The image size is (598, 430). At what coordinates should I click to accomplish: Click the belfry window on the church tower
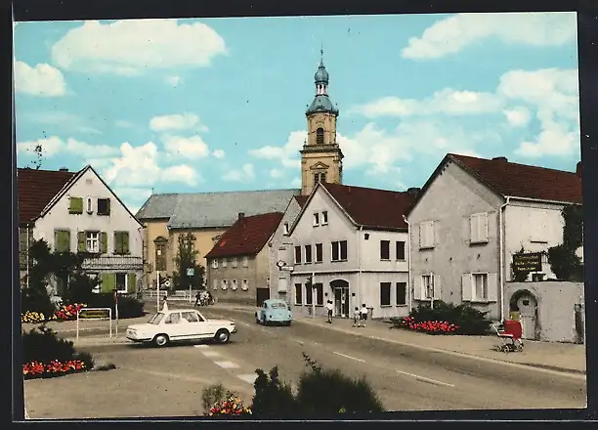pos(320,135)
